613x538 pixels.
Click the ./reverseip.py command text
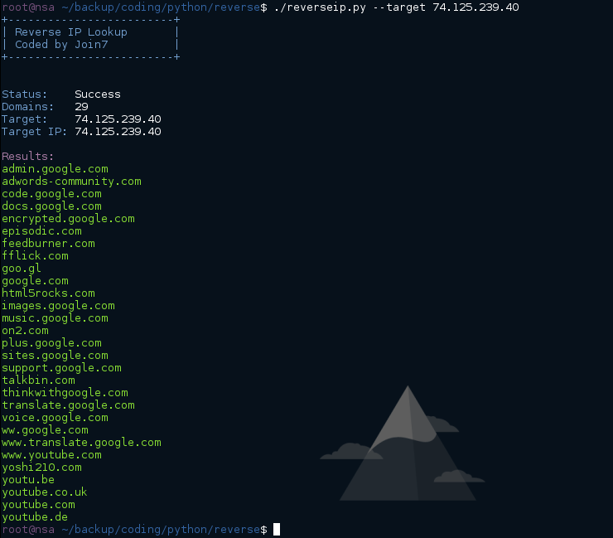tap(321, 7)
